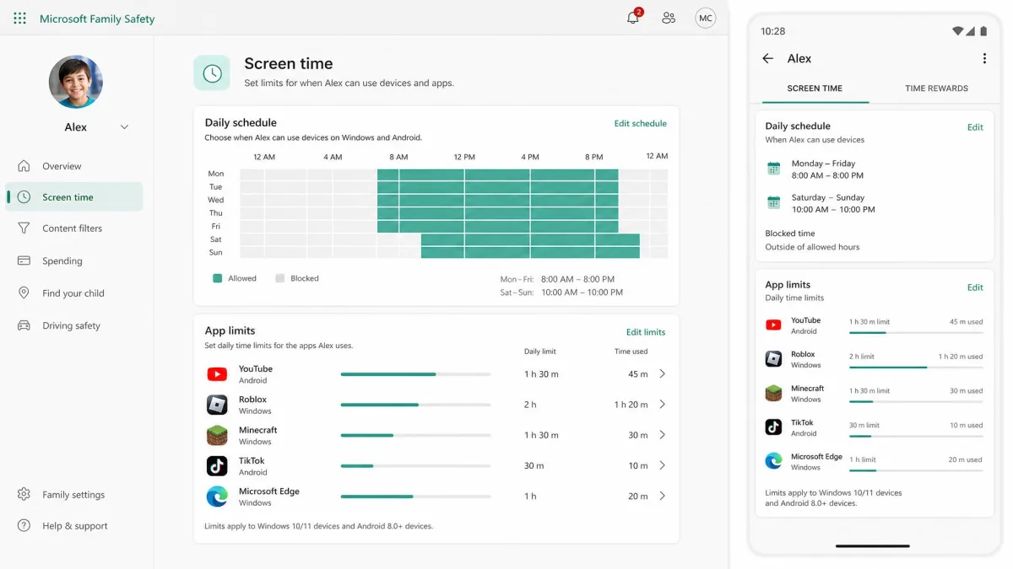Open Family settings in sidebar

click(x=74, y=495)
